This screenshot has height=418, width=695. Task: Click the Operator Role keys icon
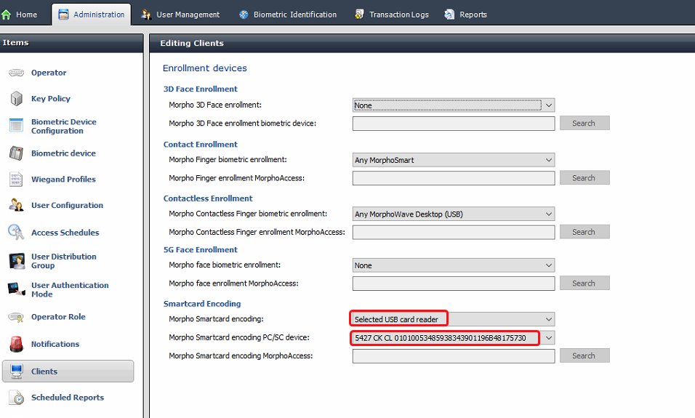[x=17, y=317]
